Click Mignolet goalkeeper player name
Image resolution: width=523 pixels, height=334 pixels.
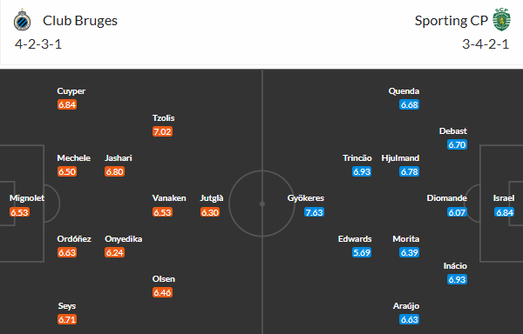point(27,198)
